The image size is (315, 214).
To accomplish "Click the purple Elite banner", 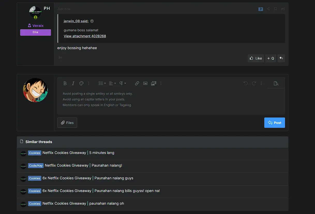I will point(35,32).
